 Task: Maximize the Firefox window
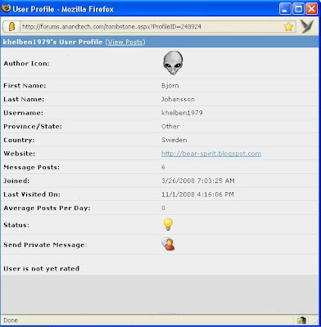pyautogui.click(x=298, y=9)
